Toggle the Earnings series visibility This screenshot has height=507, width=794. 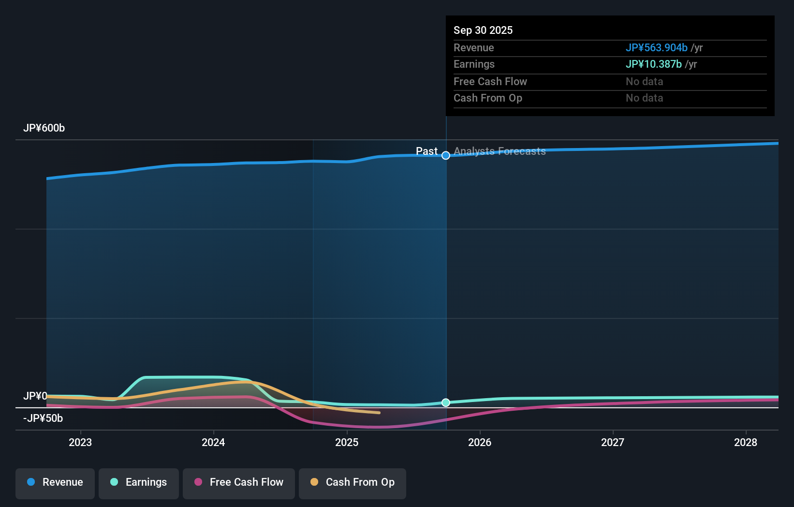coord(139,482)
